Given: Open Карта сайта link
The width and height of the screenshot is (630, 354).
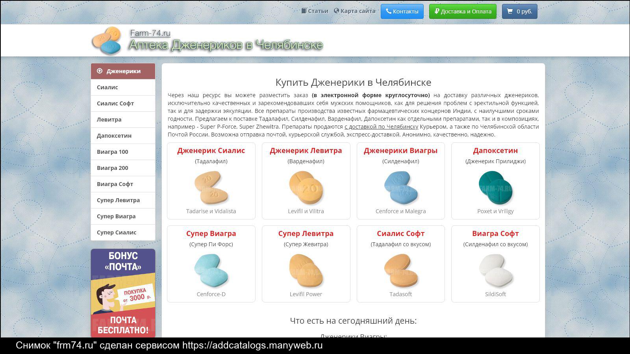Looking at the screenshot, I should click(355, 11).
